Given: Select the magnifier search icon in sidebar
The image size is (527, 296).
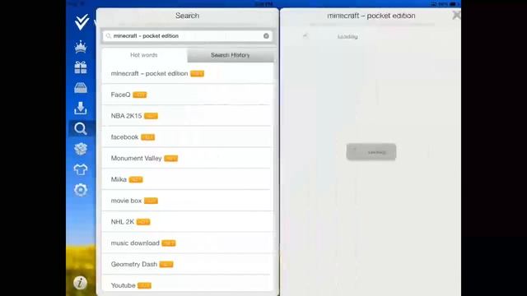Looking at the screenshot, I should (x=81, y=128).
